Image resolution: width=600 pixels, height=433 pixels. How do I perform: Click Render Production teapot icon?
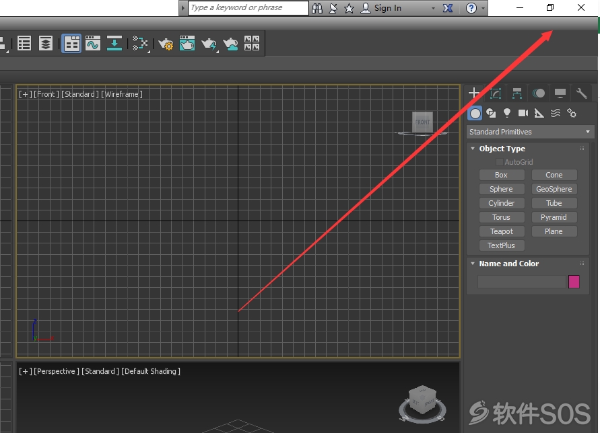tap(209, 44)
